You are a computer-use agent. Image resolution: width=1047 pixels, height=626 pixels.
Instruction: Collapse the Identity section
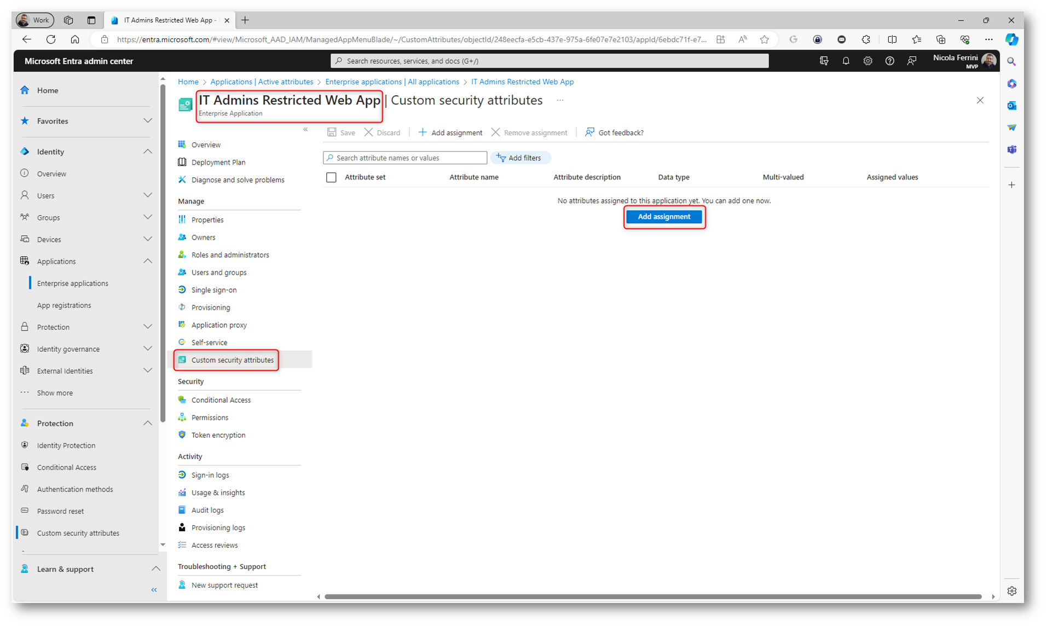point(148,152)
